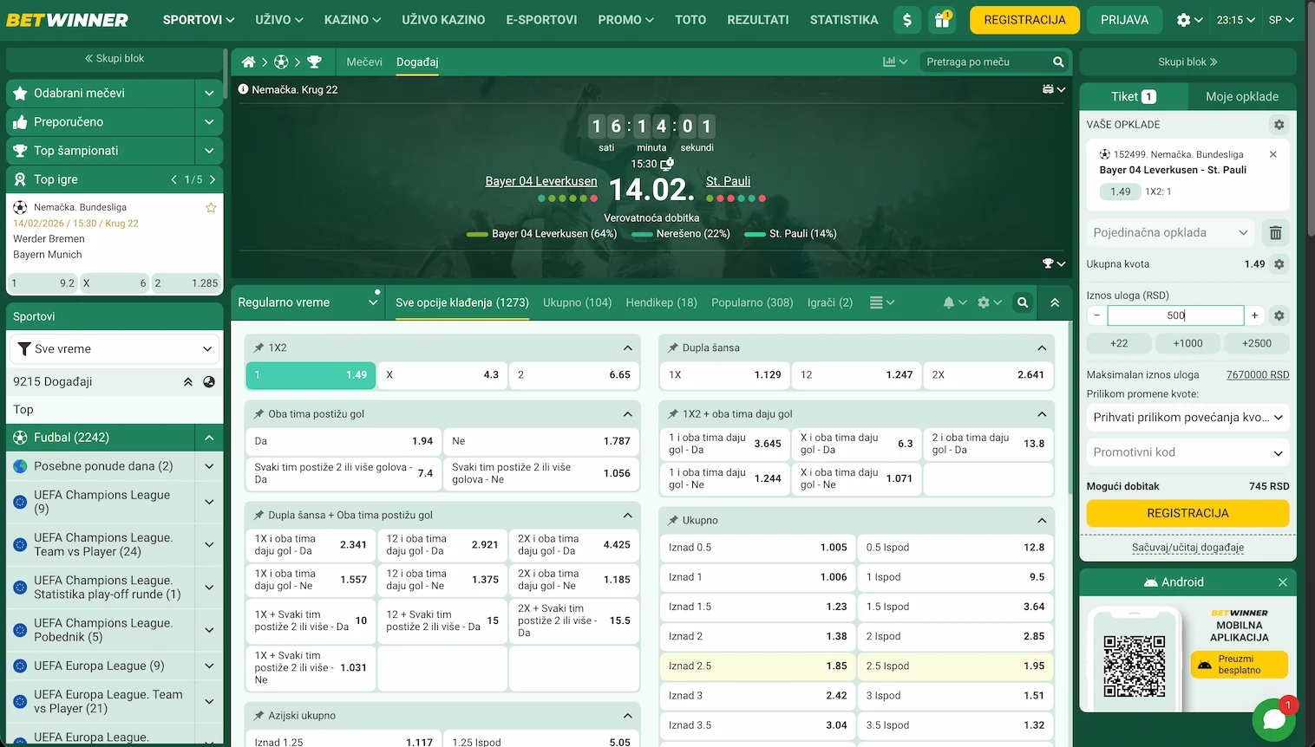Go to next Top igre slide

tap(213, 179)
